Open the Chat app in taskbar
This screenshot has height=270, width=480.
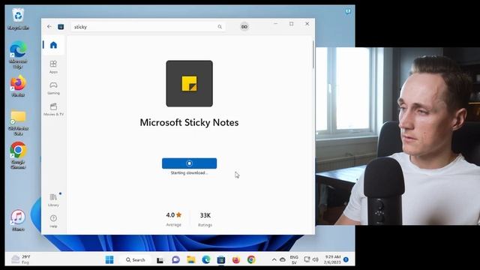[175, 260]
